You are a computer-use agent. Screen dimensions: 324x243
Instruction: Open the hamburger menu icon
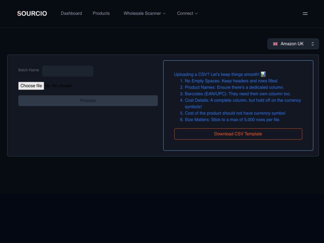[305, 13]
